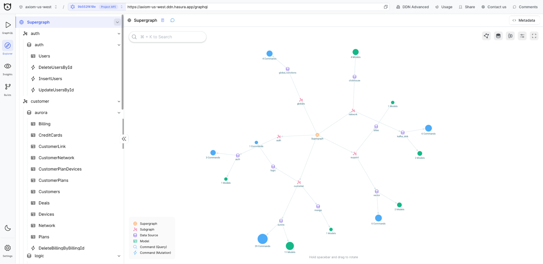Select the CreditCards model
This screenshot has height=264, width=543.
click(x=50, y=135)
